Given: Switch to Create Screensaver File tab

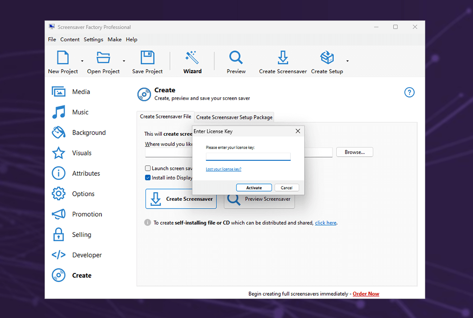Looking at the screenshot, I should click(165, 117).
